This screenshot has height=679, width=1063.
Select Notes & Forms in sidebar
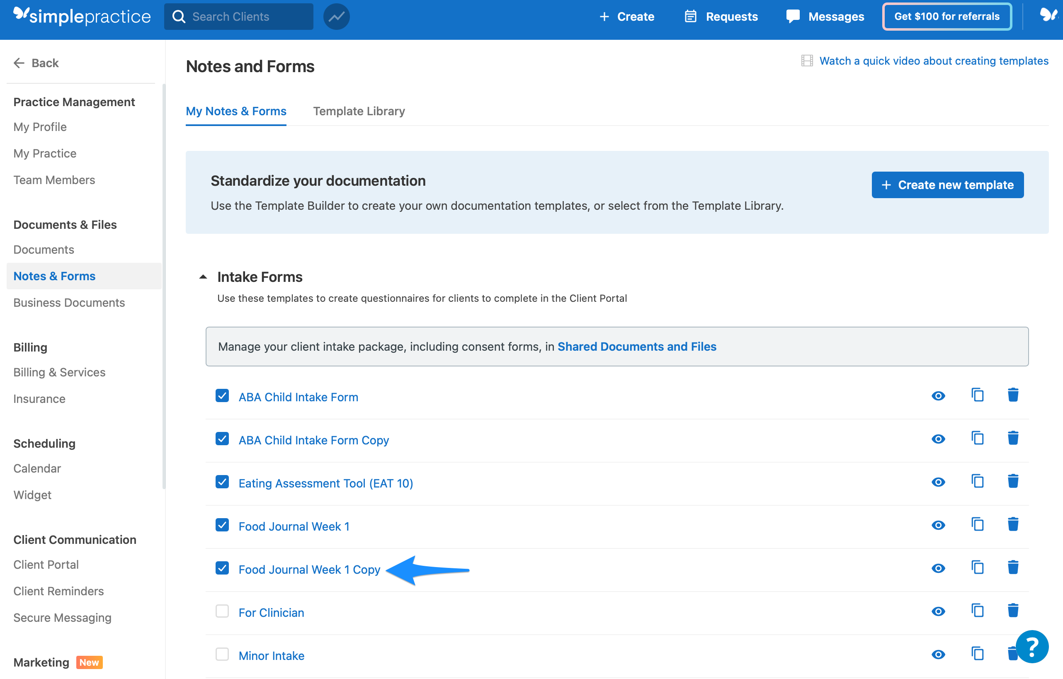84,276
